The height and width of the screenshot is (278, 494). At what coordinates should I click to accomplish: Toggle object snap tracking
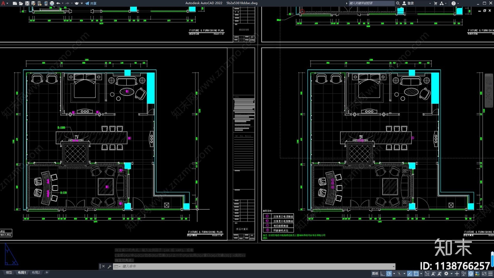pyautogui.click(x=410, y=273)
